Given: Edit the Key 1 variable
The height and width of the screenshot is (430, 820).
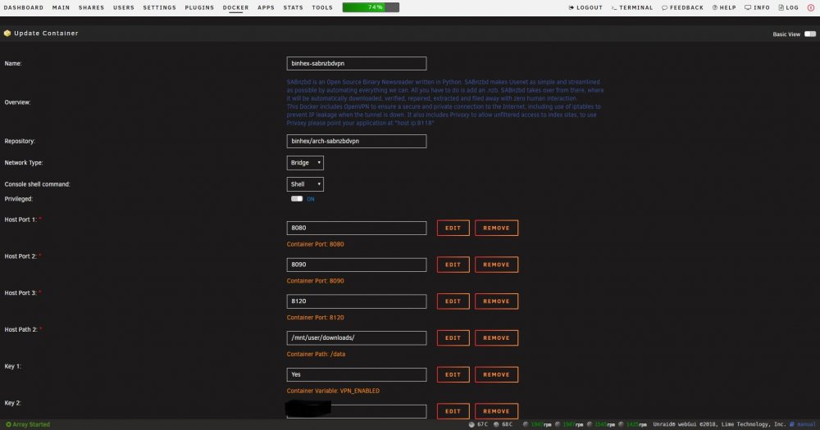Looking at the screenshot, I should tap(453, 374).
